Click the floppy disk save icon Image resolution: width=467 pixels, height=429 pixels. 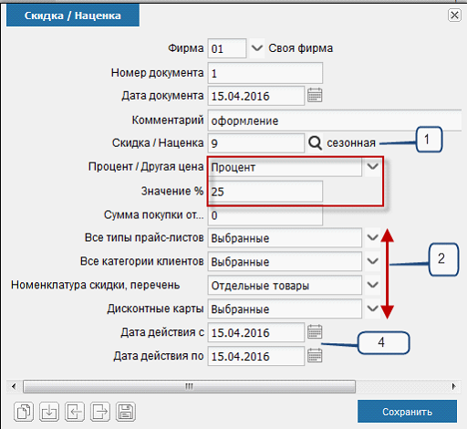[x=126, y=412]
